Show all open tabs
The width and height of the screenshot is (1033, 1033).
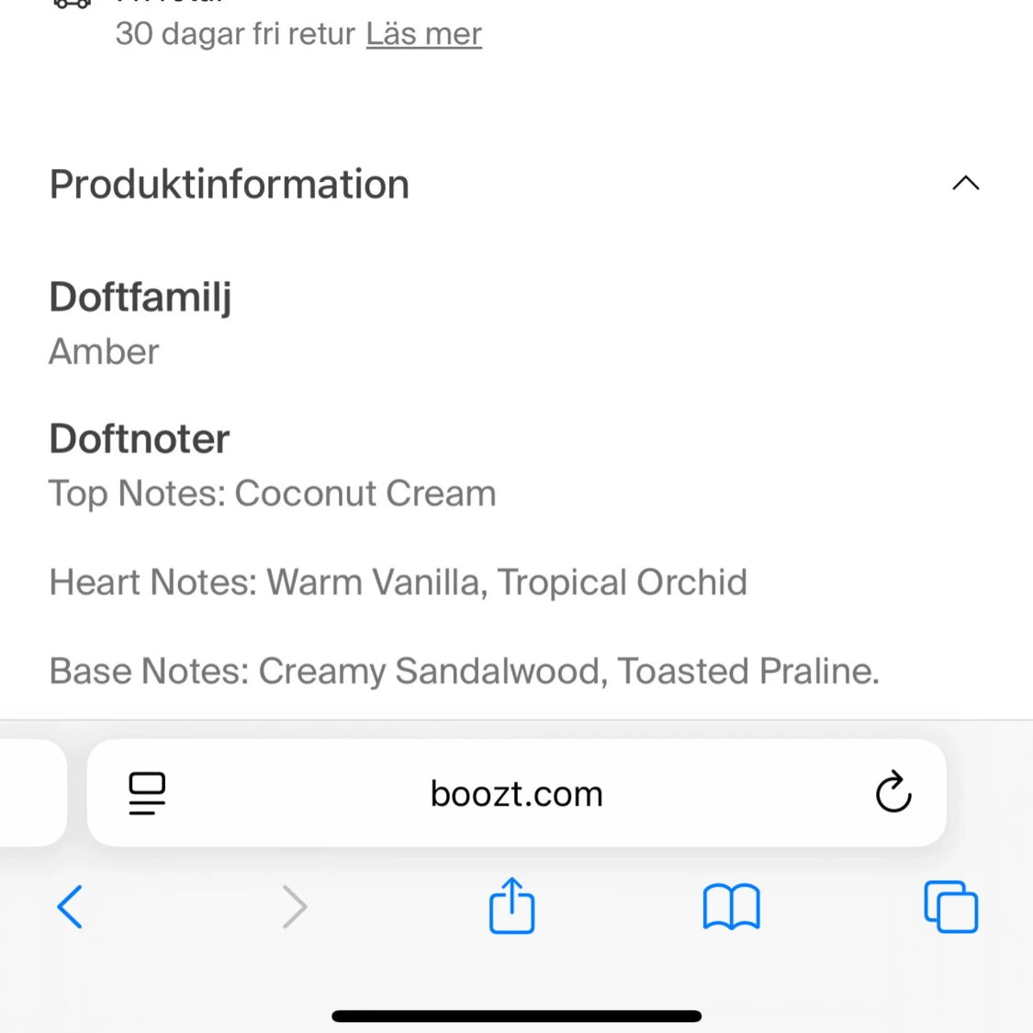(x=950, y=906)
